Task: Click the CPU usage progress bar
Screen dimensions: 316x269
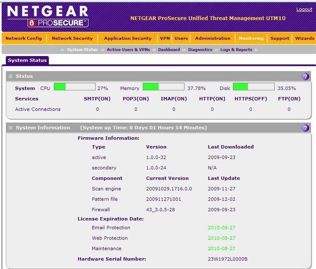Action: (x=74, y=87)
